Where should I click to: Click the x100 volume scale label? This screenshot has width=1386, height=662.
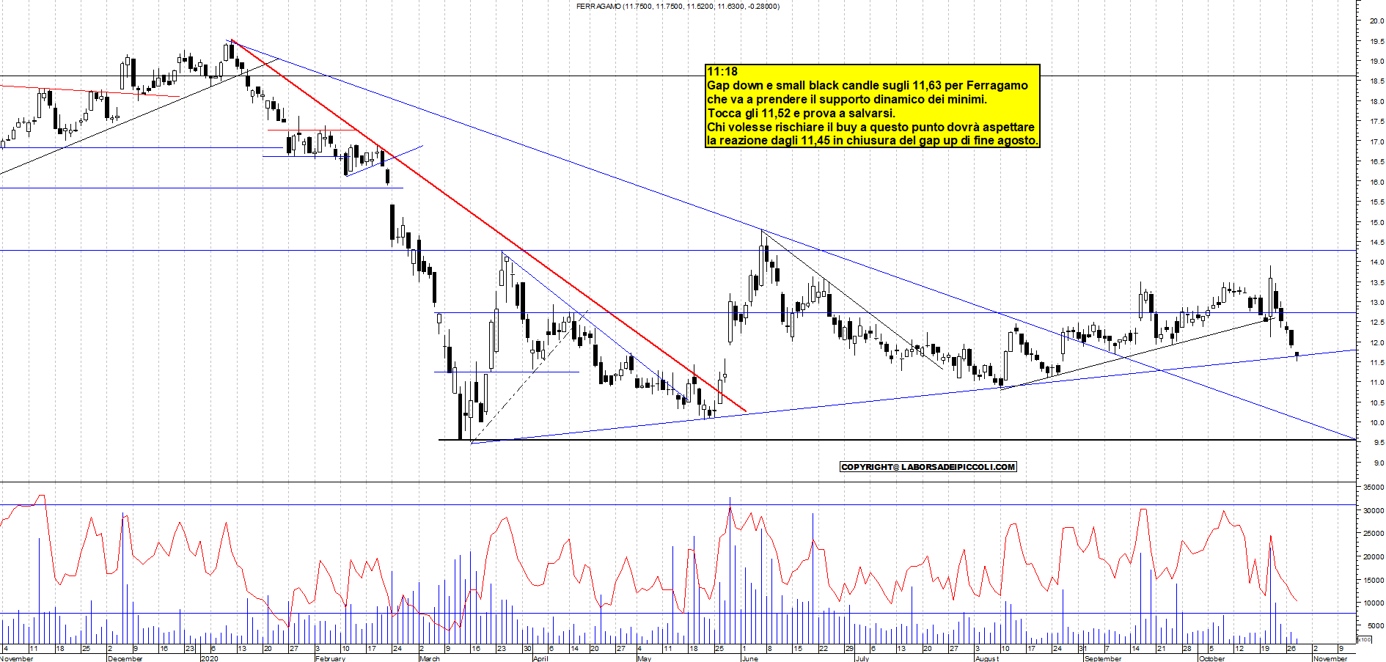[1364, 639]
